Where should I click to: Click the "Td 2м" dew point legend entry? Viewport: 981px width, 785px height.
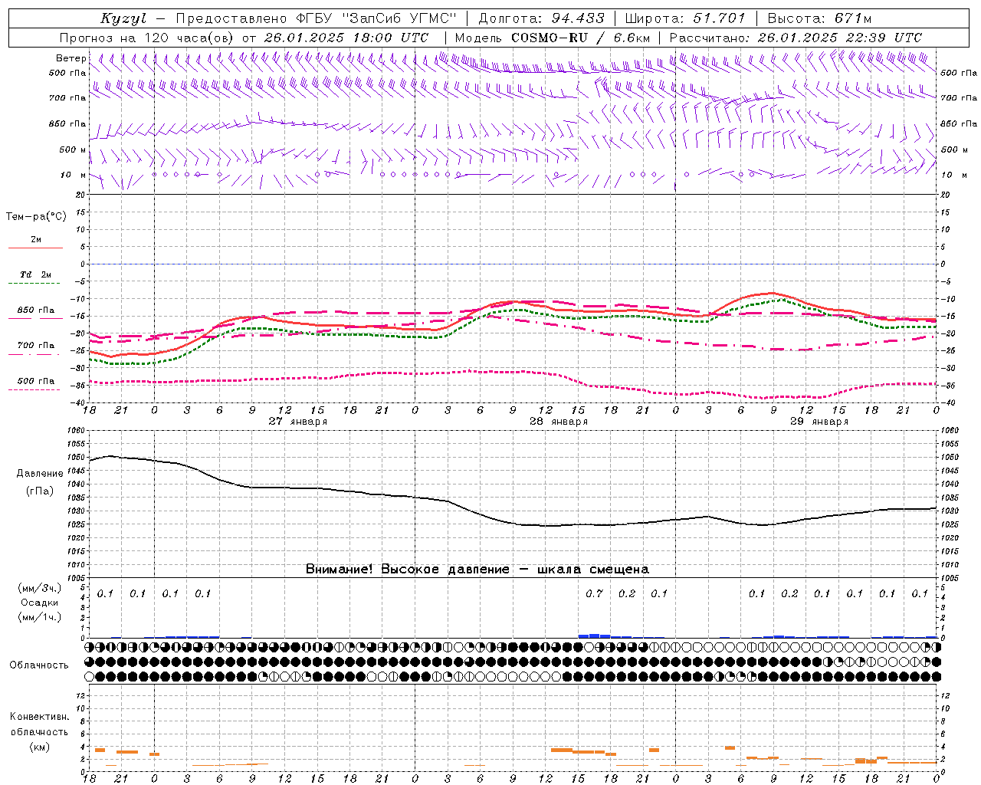pyautogui.click(x=35, y=274)
